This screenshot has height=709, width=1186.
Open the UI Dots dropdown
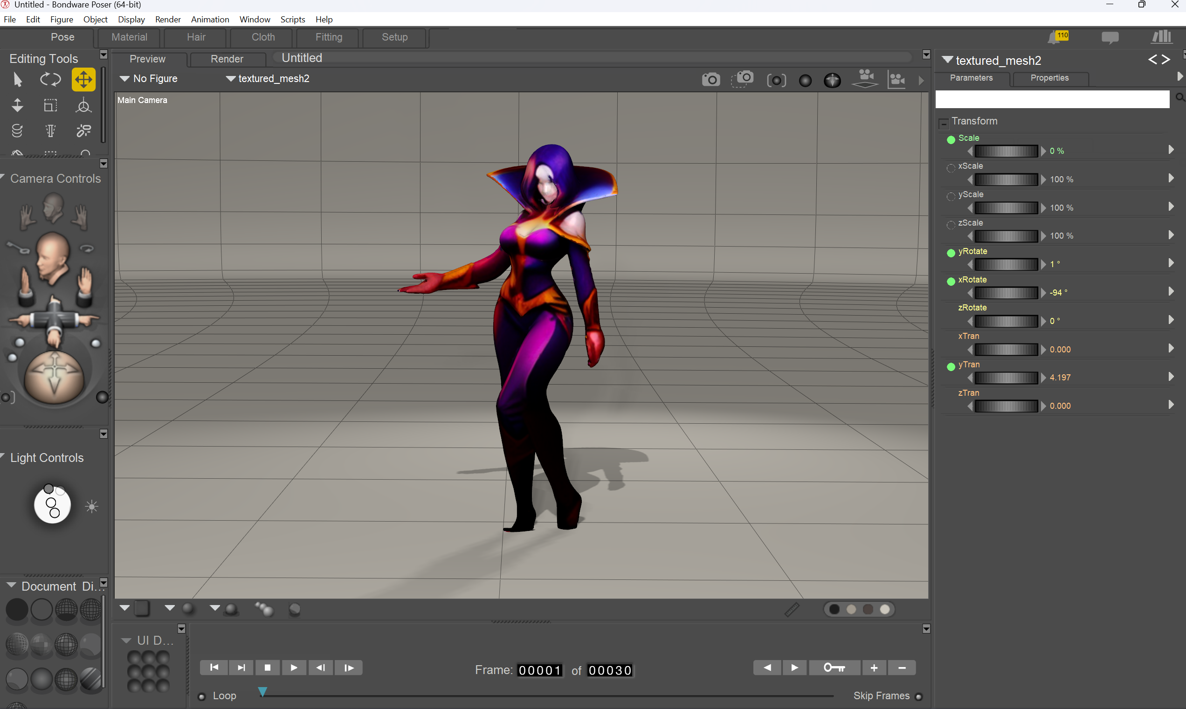(x=126, y=640)
